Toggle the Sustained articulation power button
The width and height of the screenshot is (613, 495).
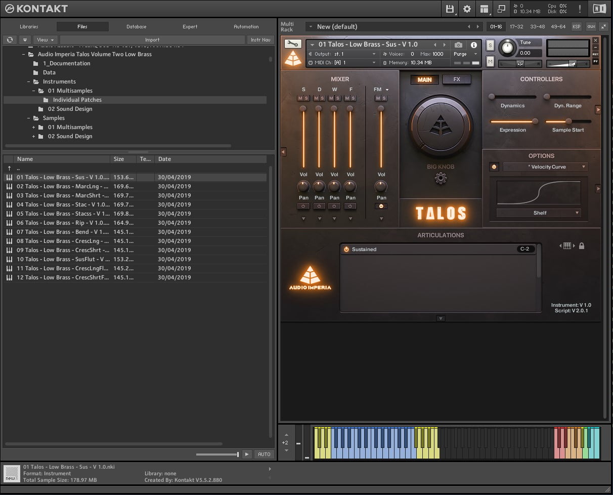(346, 250)
